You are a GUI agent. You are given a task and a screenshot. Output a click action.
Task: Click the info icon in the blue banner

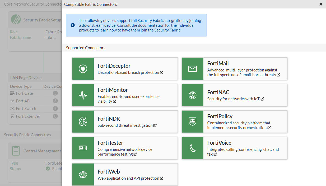[73, 25]
